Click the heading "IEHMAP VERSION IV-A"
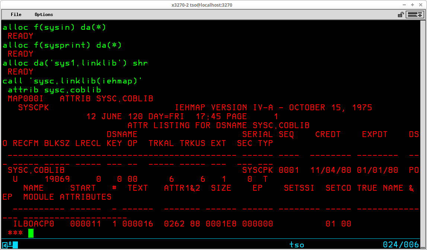The image size is (427, 250). (x=224, y=108)
